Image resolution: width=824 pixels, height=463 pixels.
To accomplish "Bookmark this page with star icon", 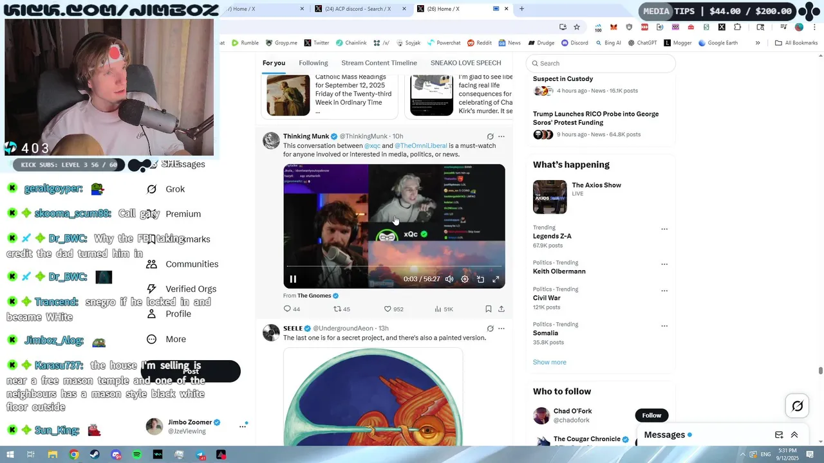I will pos(577,27).
